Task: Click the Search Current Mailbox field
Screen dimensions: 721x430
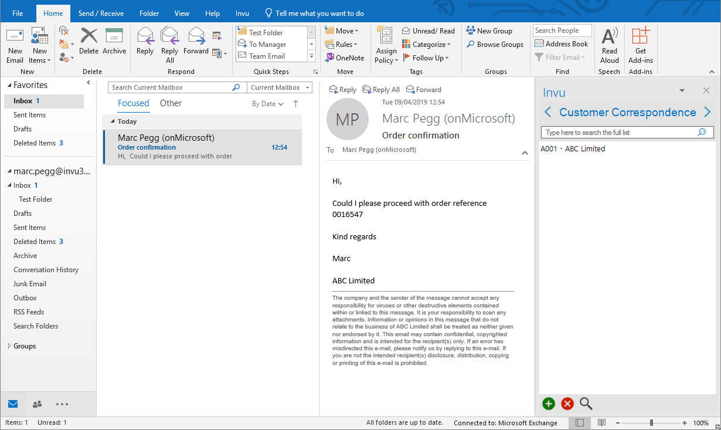Action: (176, 87)
